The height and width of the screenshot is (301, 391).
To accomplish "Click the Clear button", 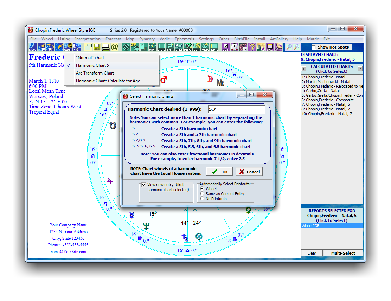I will (x=312, y=253).
